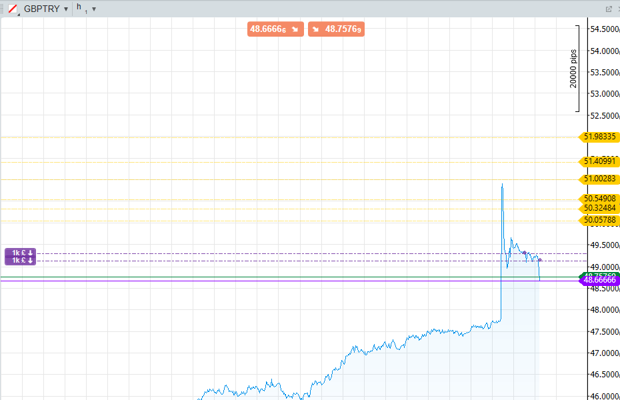The width and height of the screenshot is (620, 400).
Task: Click the 50.05788 price level tag
Action: [x=599, y=220]
